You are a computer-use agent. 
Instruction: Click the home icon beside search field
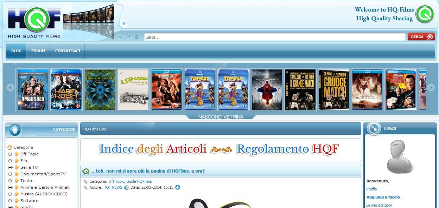[136, 37]
